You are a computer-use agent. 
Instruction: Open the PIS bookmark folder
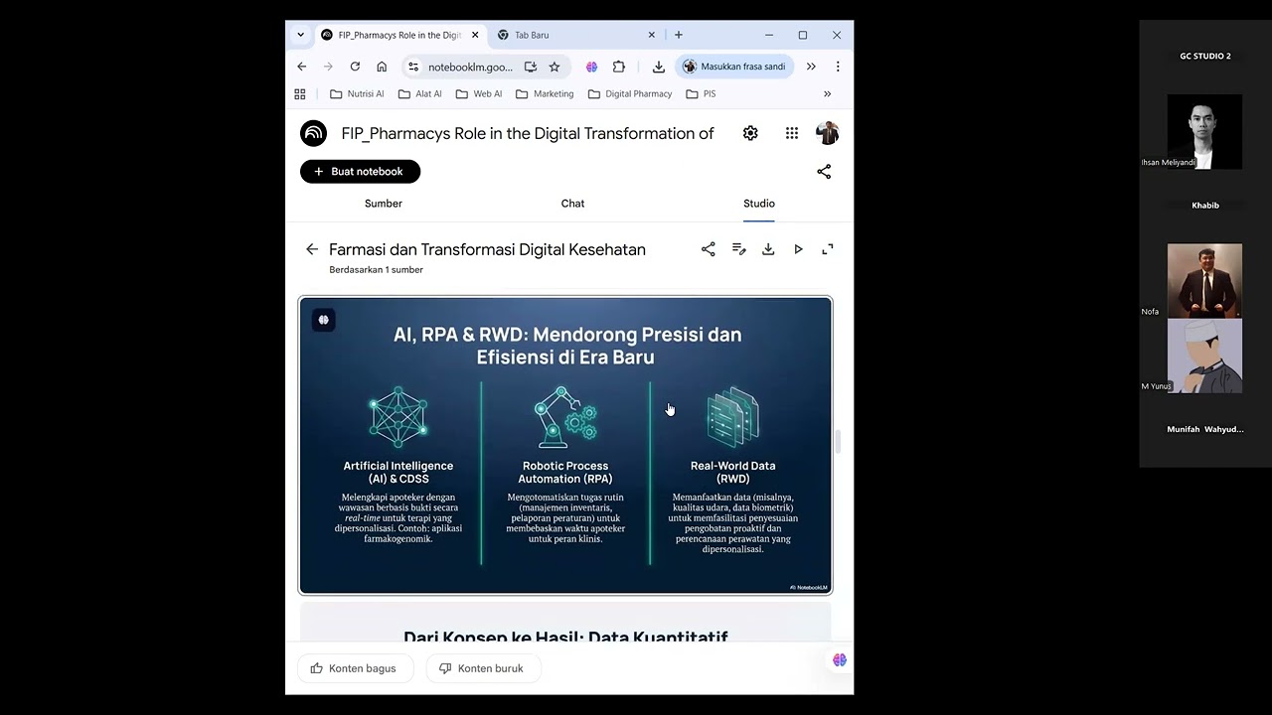click(x=701, y=93)
